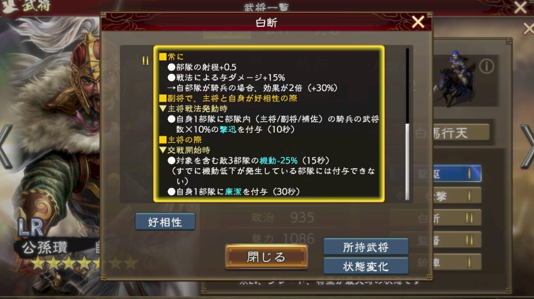Go to previous general with left arrow

[5, 146]
